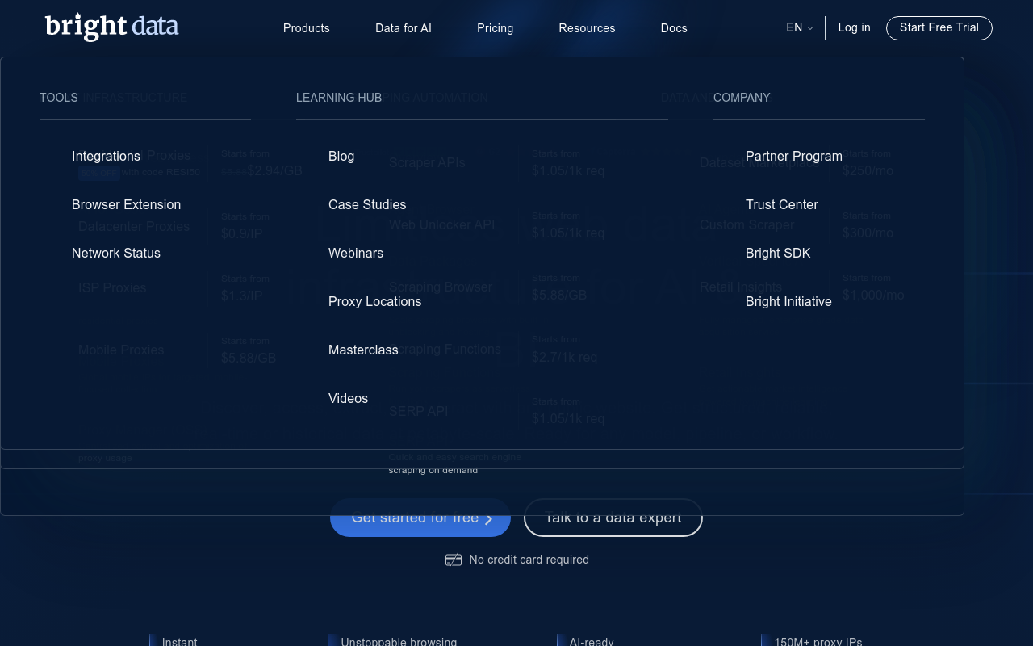This screenshot has width=1033, height=646.
Task: Open the Bright SDK link
Action: click(x=778, y=253)
